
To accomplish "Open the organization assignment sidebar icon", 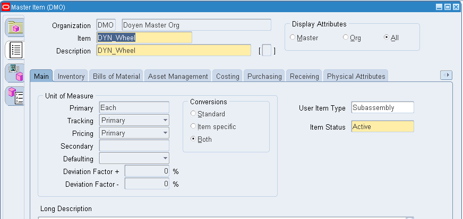I will (15, 72).
